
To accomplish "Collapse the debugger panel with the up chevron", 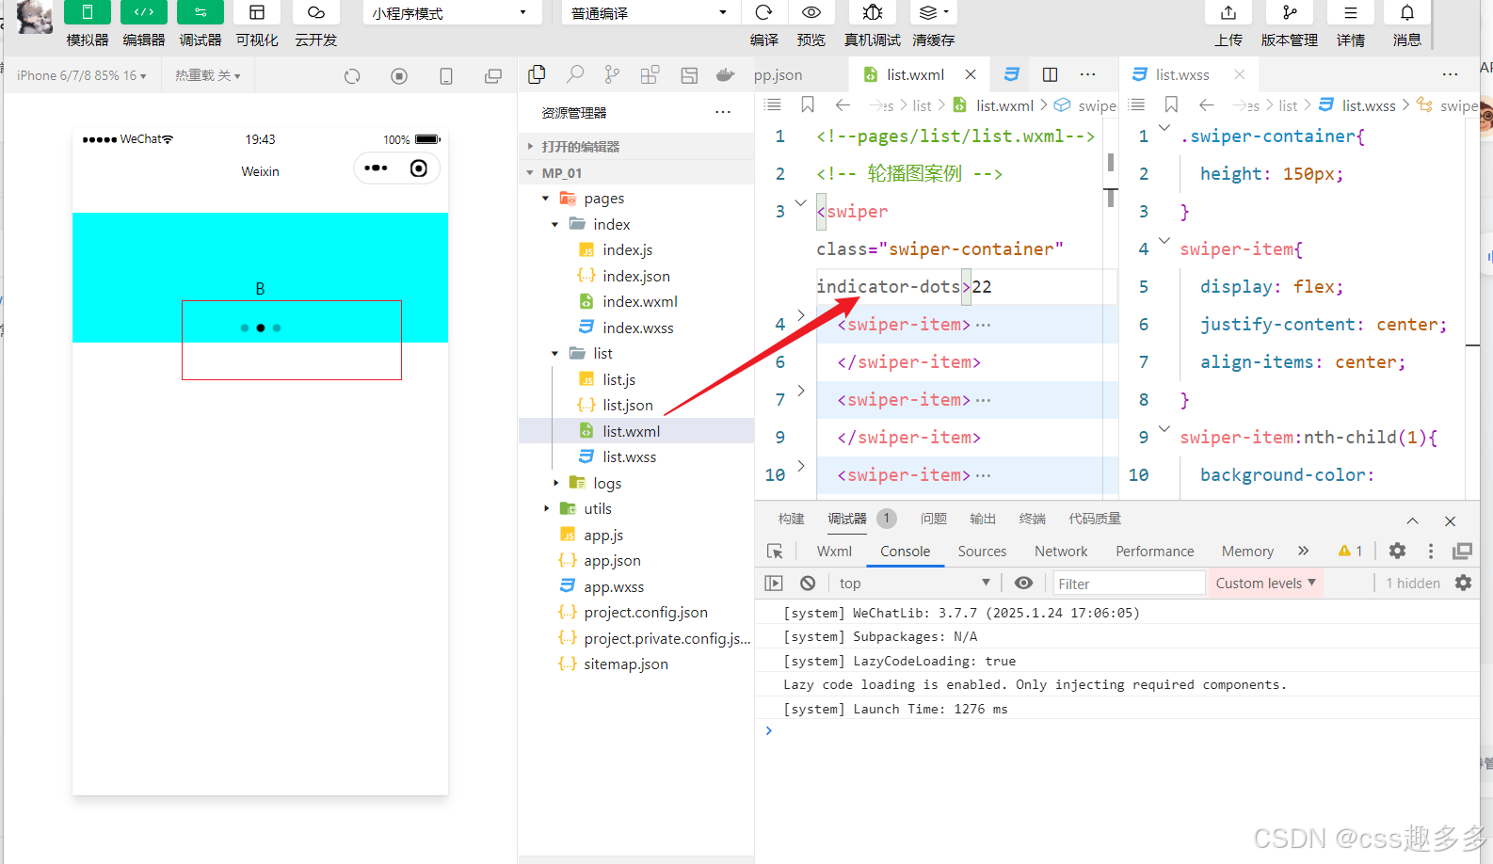I will point(1412,520).
